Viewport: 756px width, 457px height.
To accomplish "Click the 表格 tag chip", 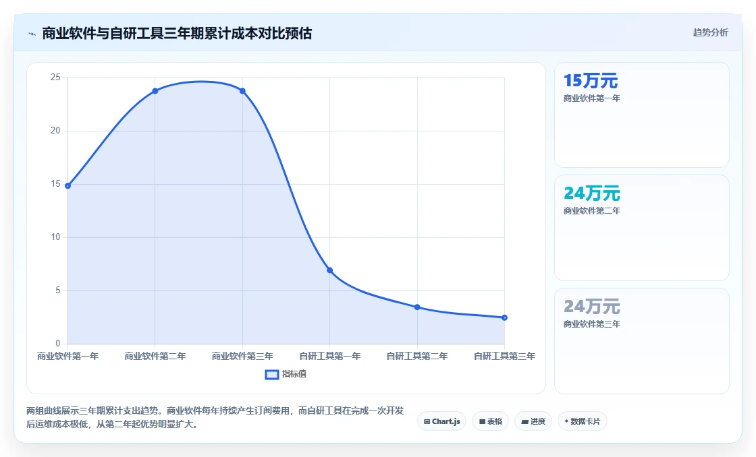I will [x=490, y=421].
